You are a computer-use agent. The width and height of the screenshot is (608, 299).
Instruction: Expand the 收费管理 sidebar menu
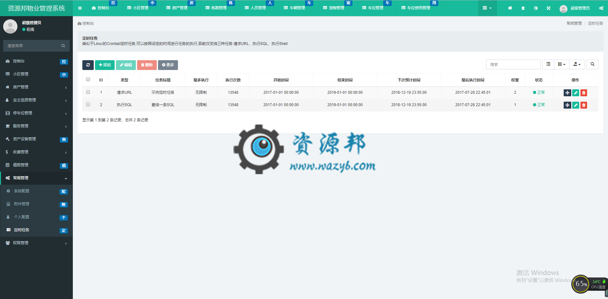36,152
